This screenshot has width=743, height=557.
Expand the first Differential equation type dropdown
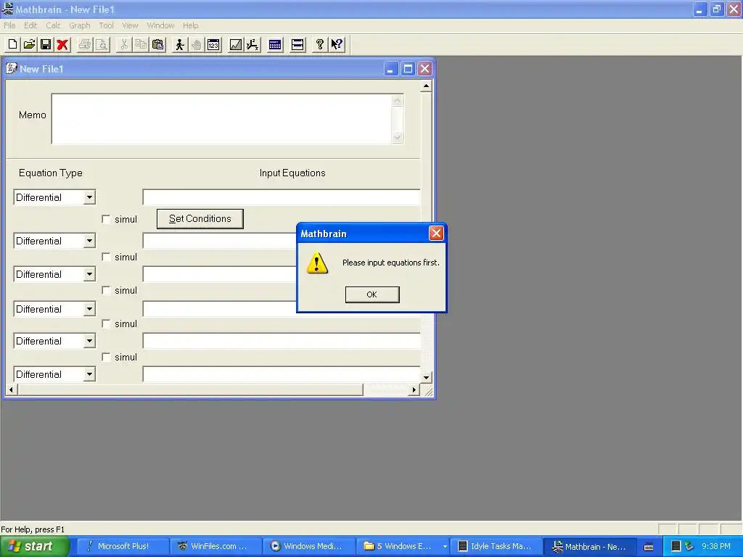89,197
